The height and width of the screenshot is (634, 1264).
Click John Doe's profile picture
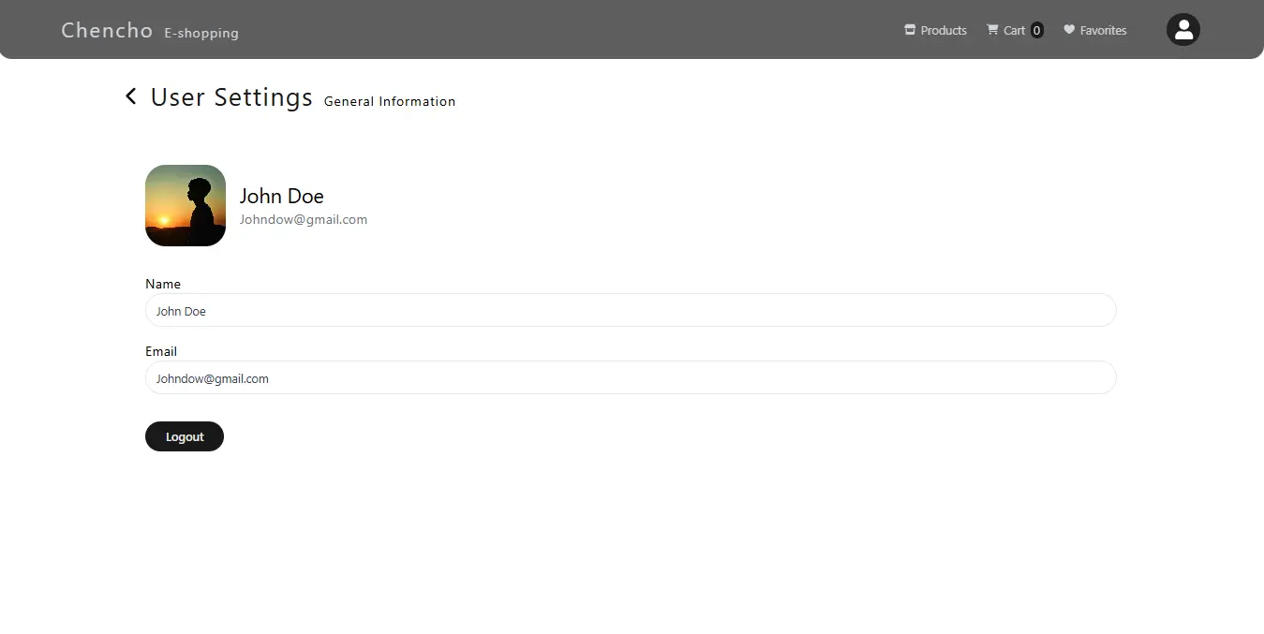pos(185,205)
